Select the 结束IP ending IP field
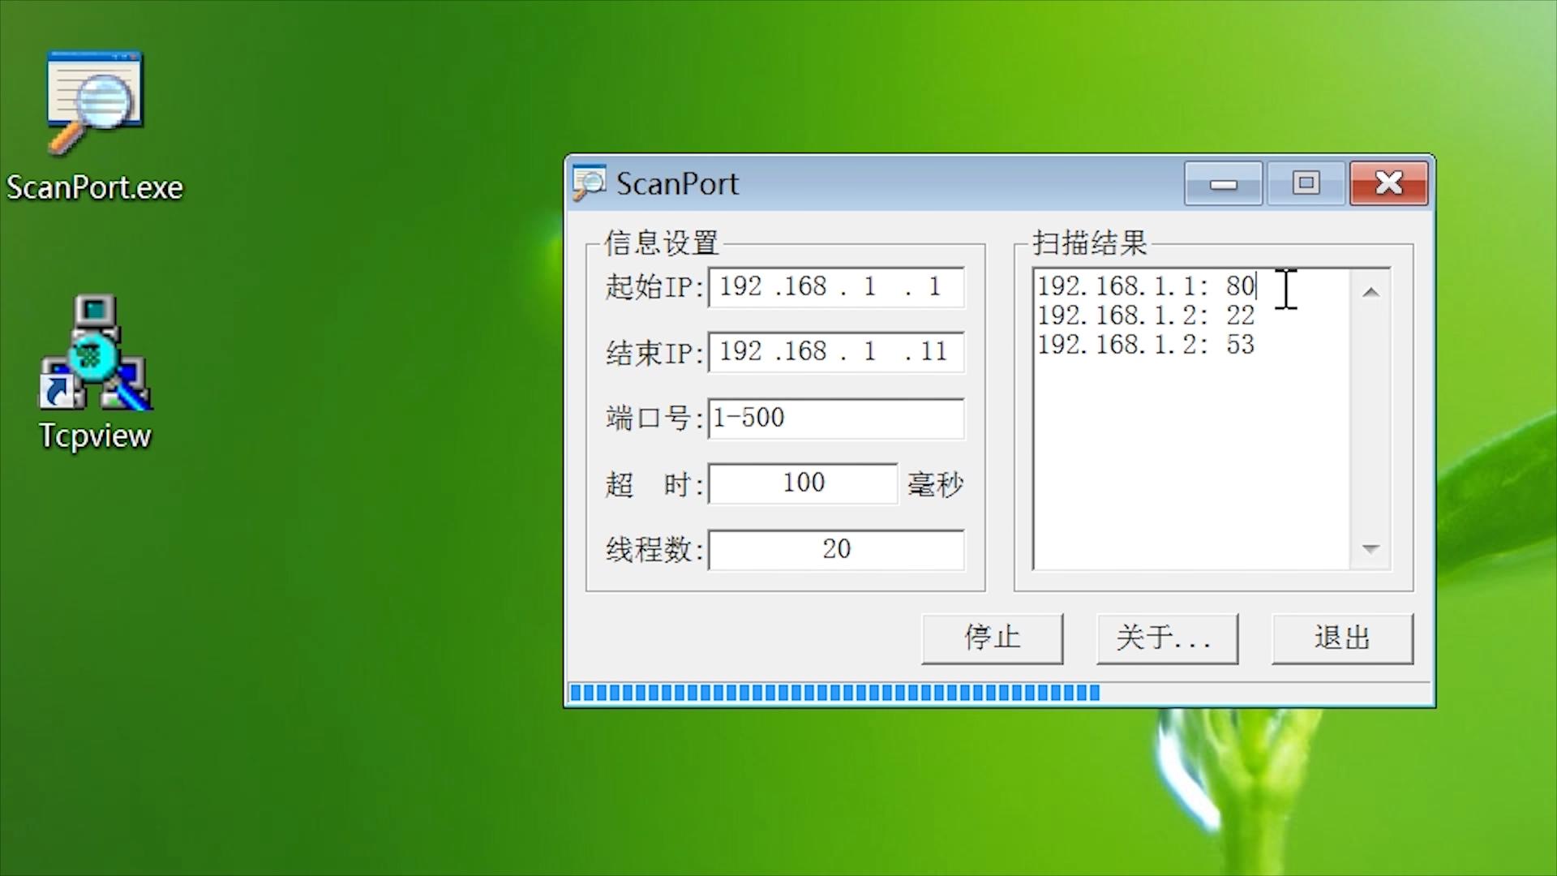1557x876 pixels. [834, 352]
